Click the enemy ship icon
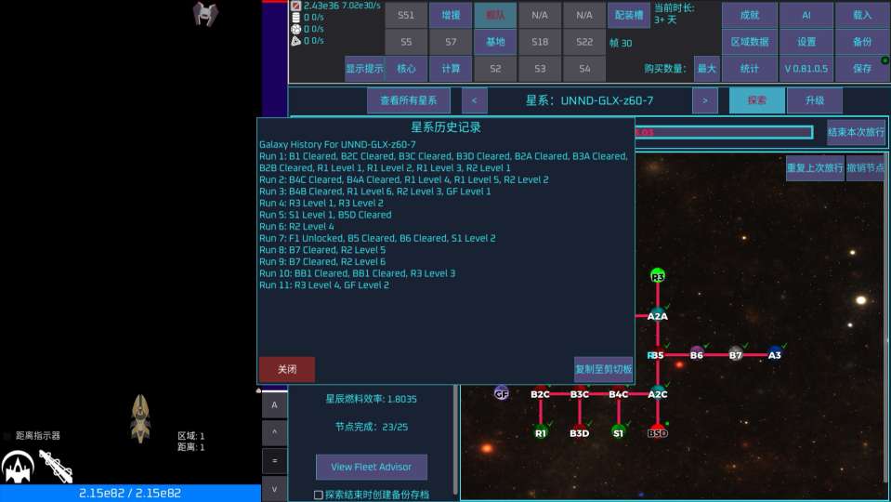The width and height of the screenshot is (891, 502). [x=205, y=14]
